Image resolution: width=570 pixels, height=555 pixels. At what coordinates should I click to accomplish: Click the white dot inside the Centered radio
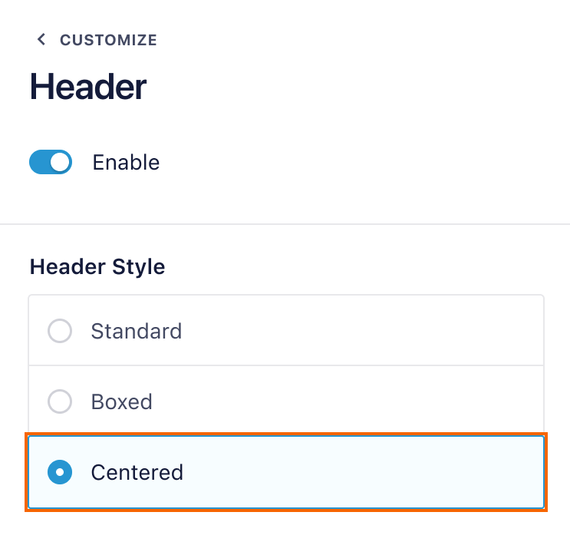coord(60,472)
